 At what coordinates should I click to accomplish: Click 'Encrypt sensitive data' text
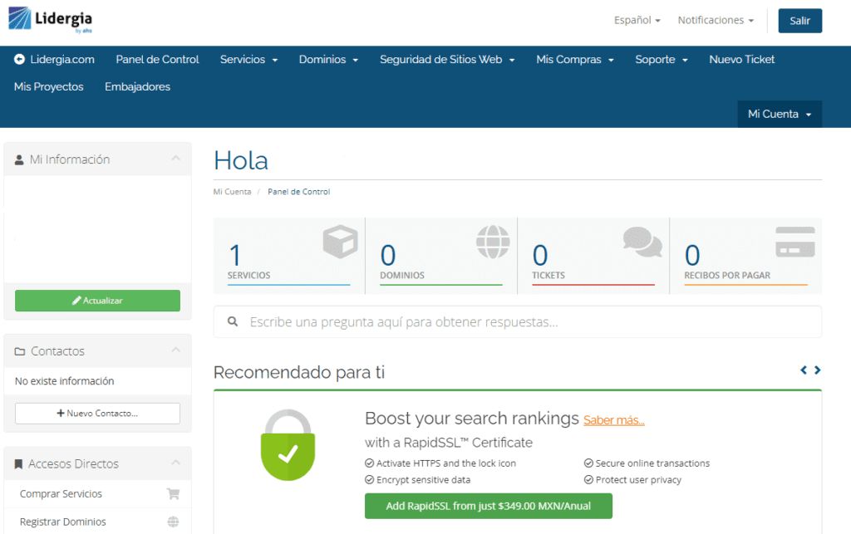423,480
